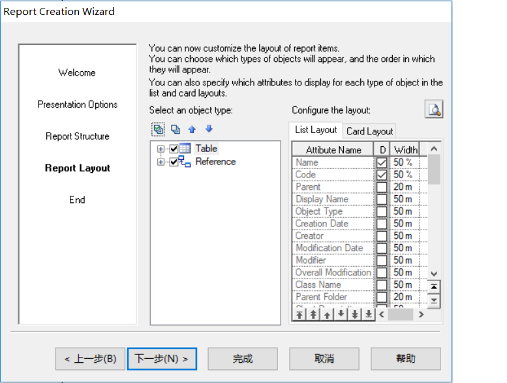Click the horizontal scrollbar thumb in attribute list
The height and width of the screenshot is (383, 507).
[400, 314]
